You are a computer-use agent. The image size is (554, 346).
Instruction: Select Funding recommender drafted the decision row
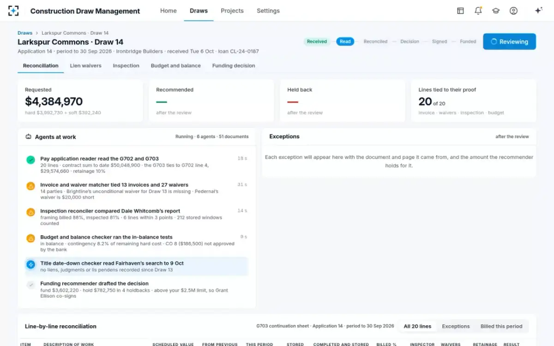point(137,290)
